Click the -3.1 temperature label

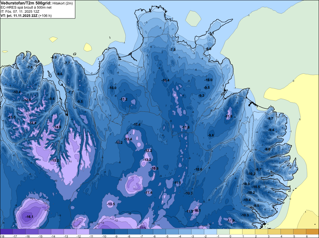tap(211, 33)
